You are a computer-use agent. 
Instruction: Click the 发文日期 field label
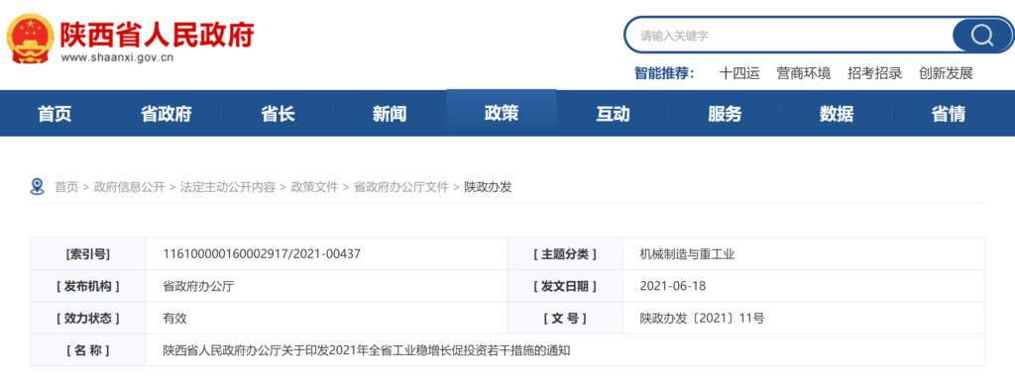565,286
